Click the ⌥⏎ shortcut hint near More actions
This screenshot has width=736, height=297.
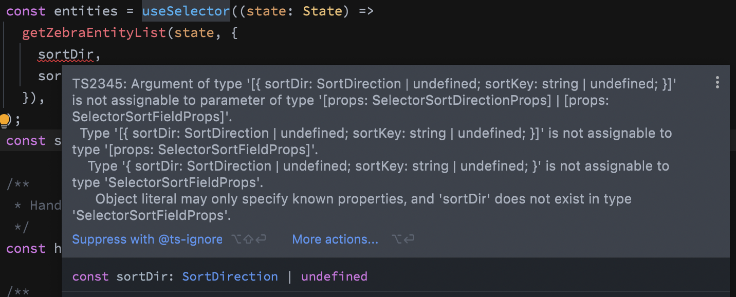403,239
